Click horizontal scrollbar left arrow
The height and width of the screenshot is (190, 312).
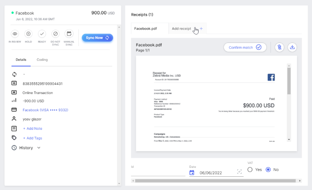[133, 181]
